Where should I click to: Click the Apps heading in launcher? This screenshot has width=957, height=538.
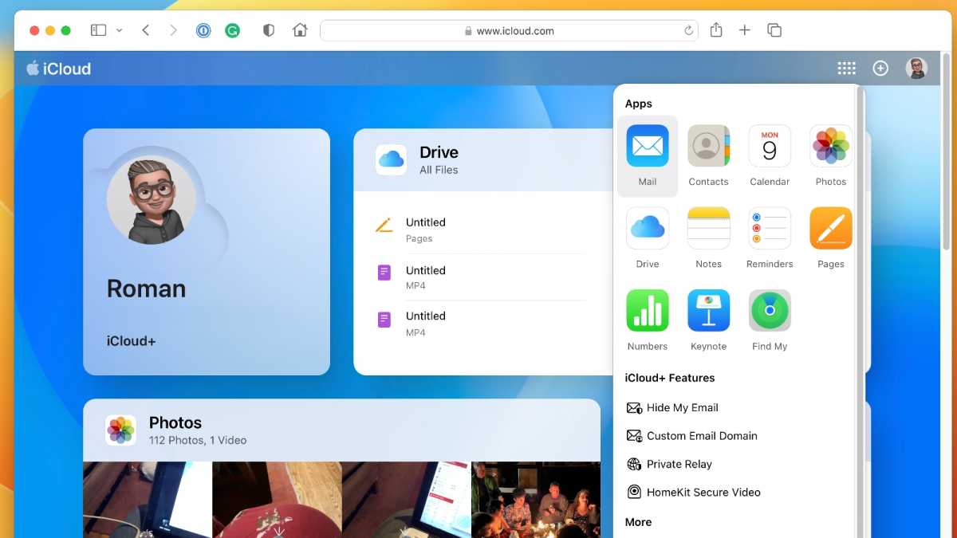coord(639,104)
